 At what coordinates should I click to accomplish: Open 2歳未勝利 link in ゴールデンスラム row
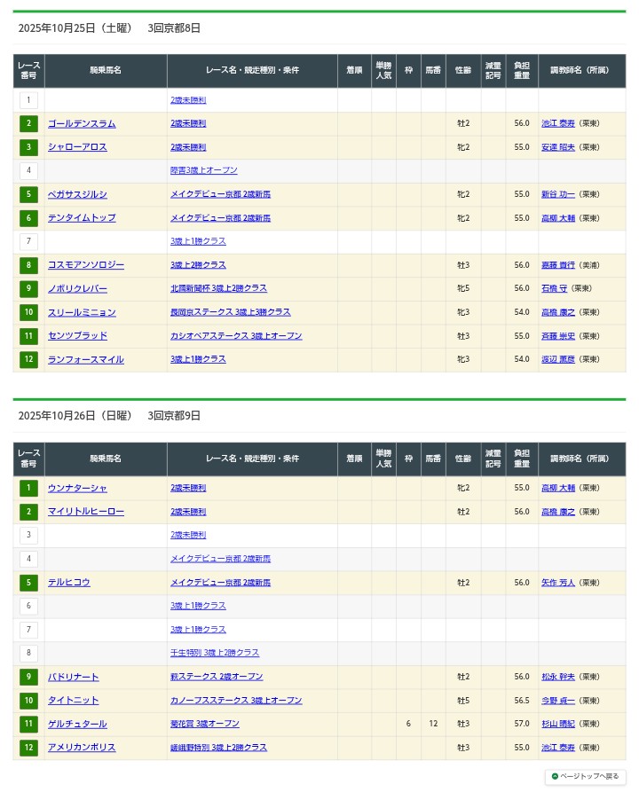(x=188, y=124)
